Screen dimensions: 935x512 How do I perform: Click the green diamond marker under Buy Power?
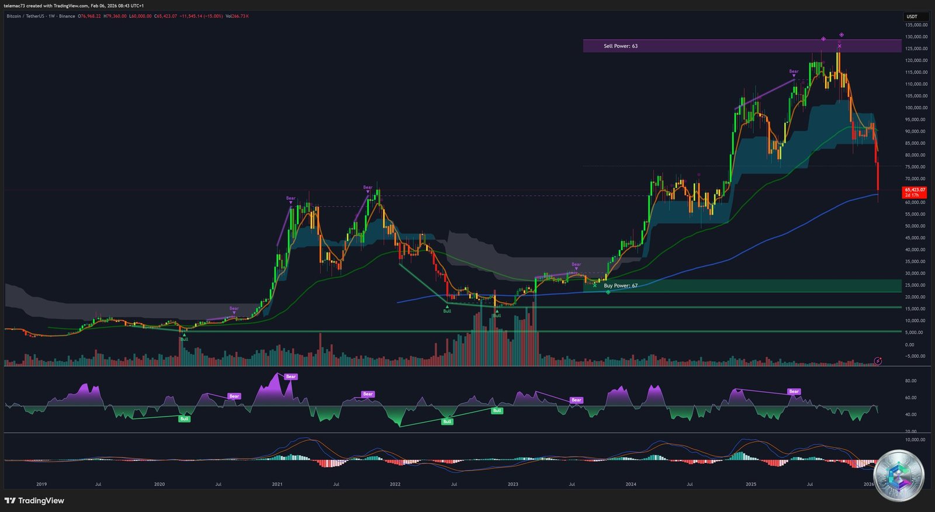pyautogui.click(x=608, y=292)
